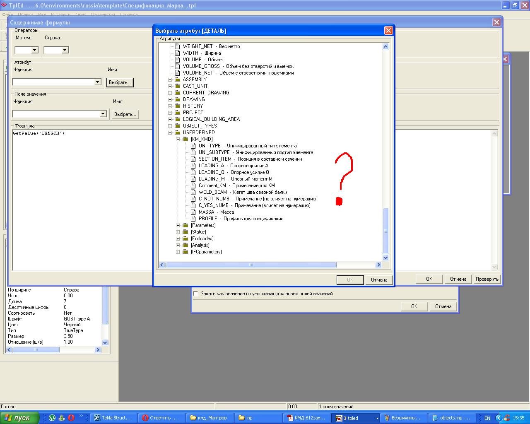Click Отмена in the attribute selection dialog
The height and width of the screenshot is (424, 530).
coord(378,280)
